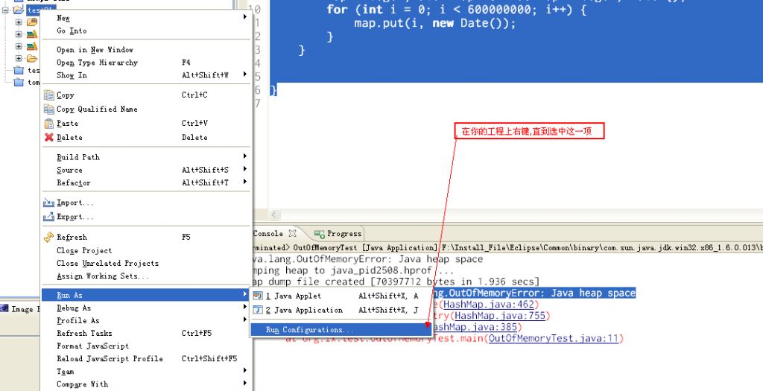763x391 pixels.
Task: Open the HashMap.java:462 stack trace link
Action: pyautogui.click(x=489, y=305)
